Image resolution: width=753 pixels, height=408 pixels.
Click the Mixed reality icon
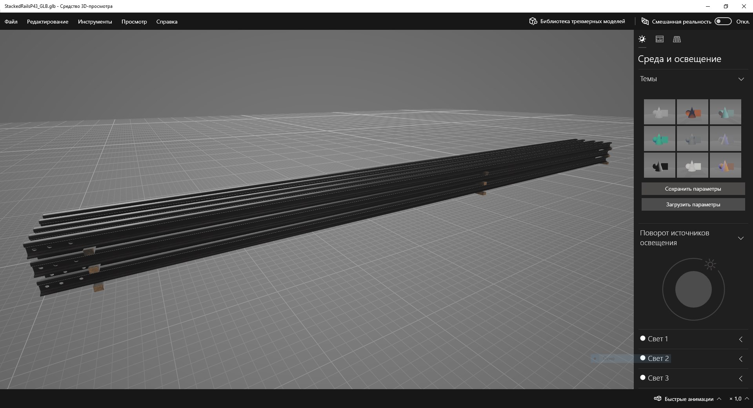pos(645,21)
